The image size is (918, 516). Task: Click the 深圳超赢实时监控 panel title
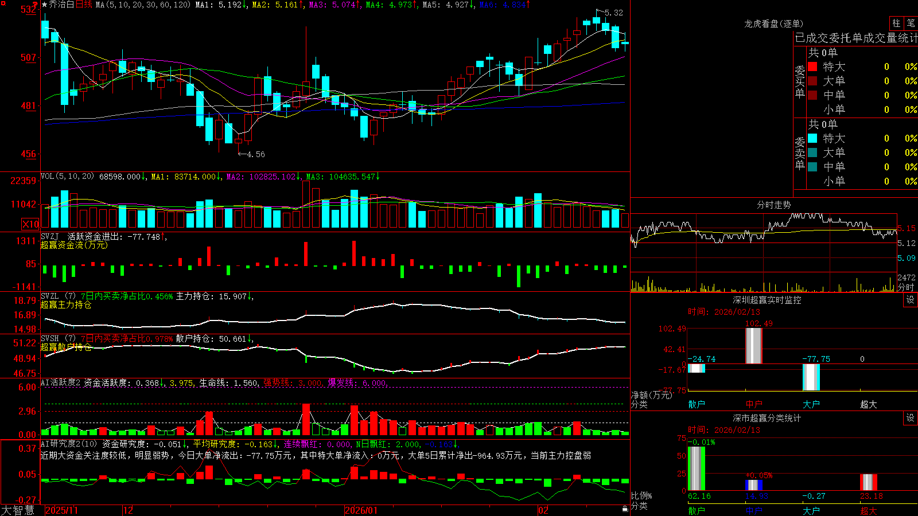[767, 300]
